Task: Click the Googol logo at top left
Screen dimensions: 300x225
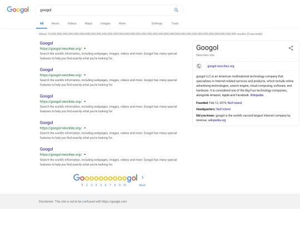Action: (18, 9)
